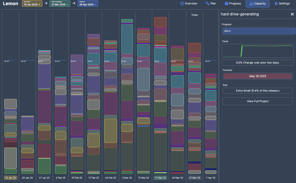This screenshot has height=183, width=296.
Task: Select the teal block atop the 3 Mar column
Action: (x=127, y=39)
